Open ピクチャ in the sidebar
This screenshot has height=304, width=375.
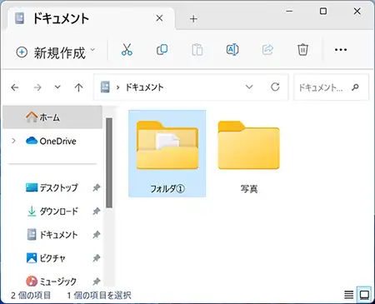(x=46, y=258)
